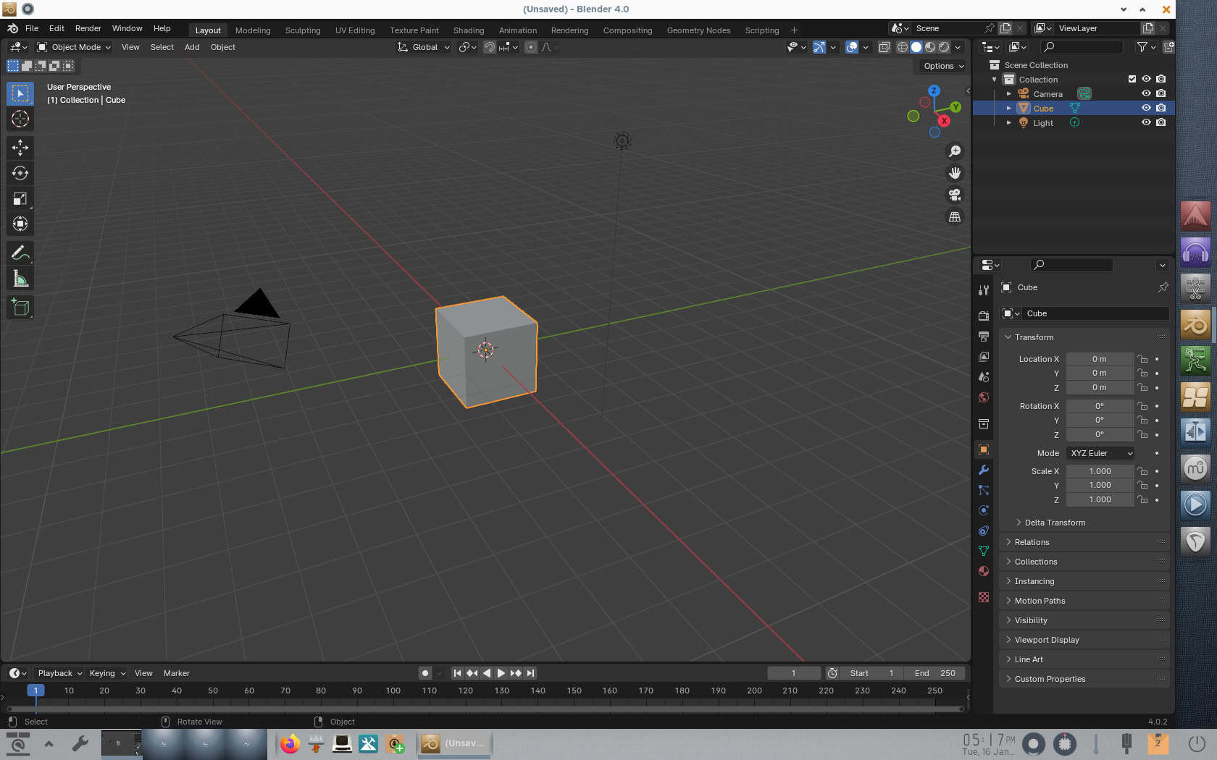Open the Render menu
1217x760 pixels.
88,28
